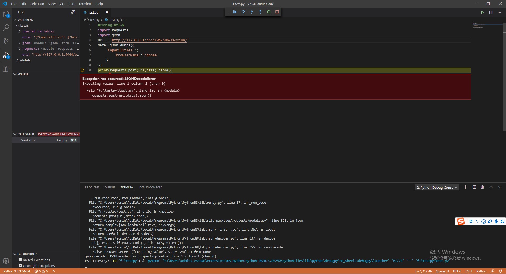Open the Terminal menu in menu bar
This screenshot has width=506, height=274.
click(x=85, y=4)
